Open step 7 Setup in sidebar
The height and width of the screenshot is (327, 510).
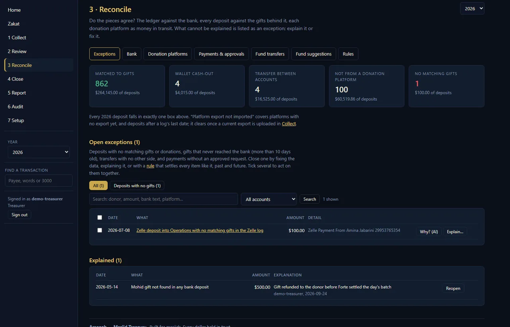point(39,120)
